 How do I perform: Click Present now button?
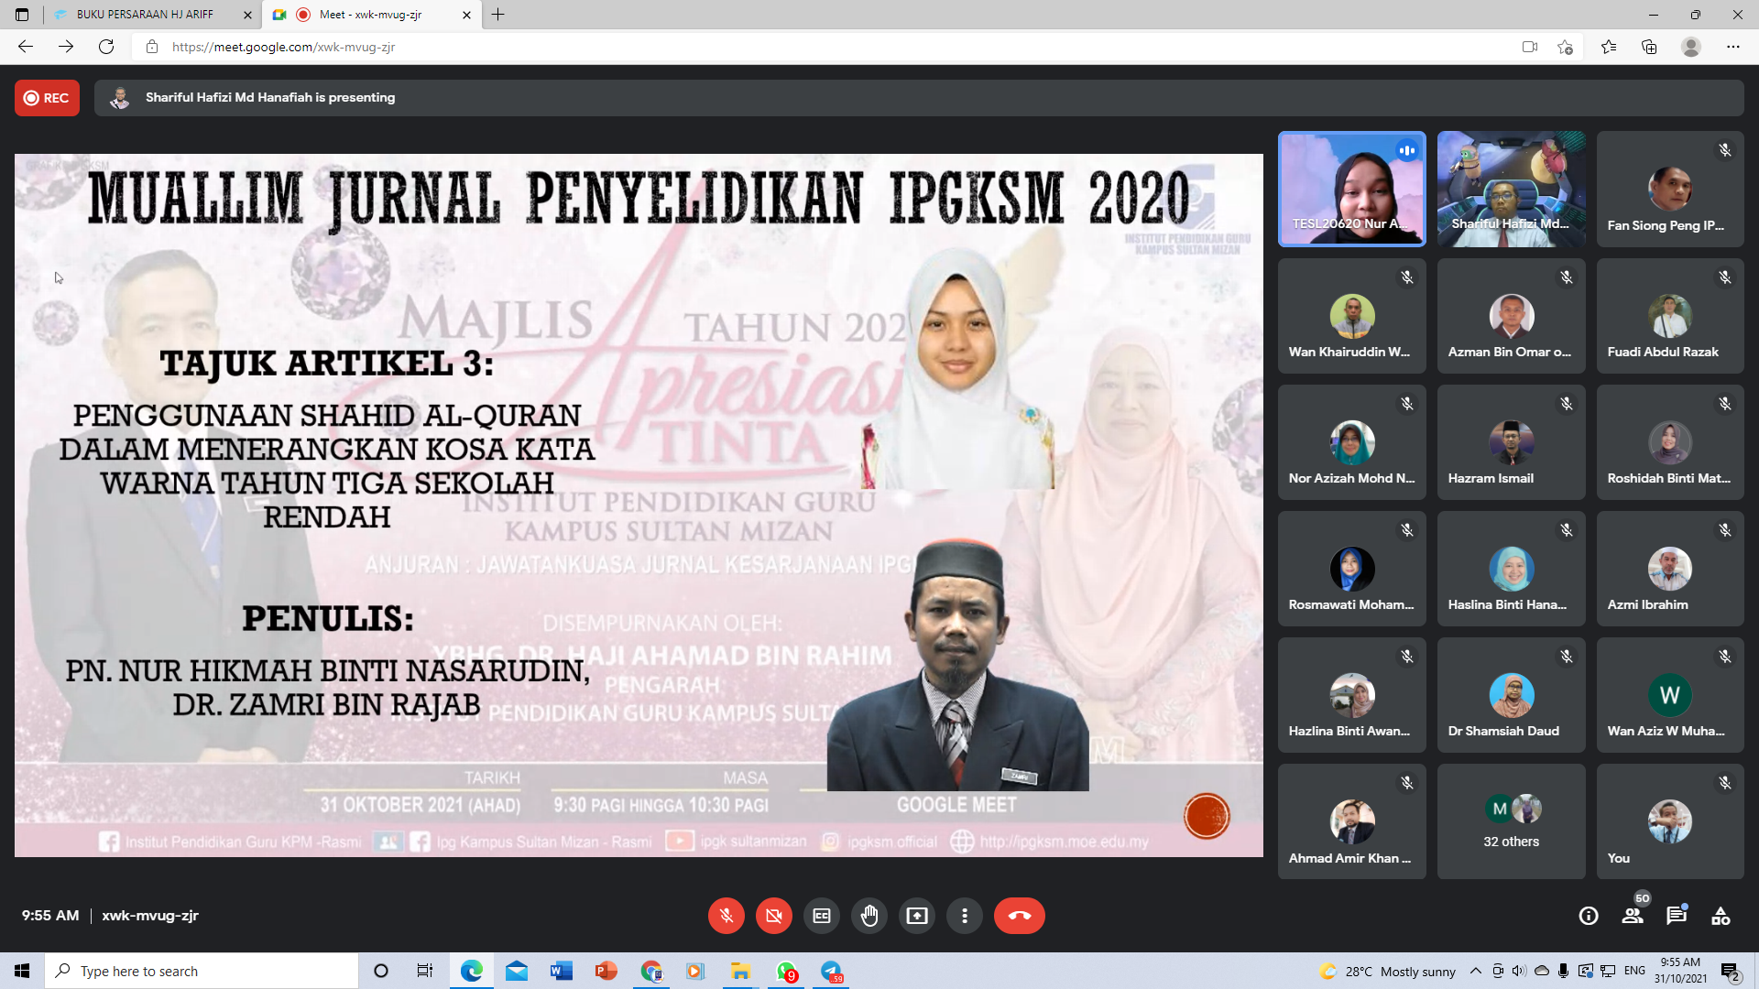point(916,916)
